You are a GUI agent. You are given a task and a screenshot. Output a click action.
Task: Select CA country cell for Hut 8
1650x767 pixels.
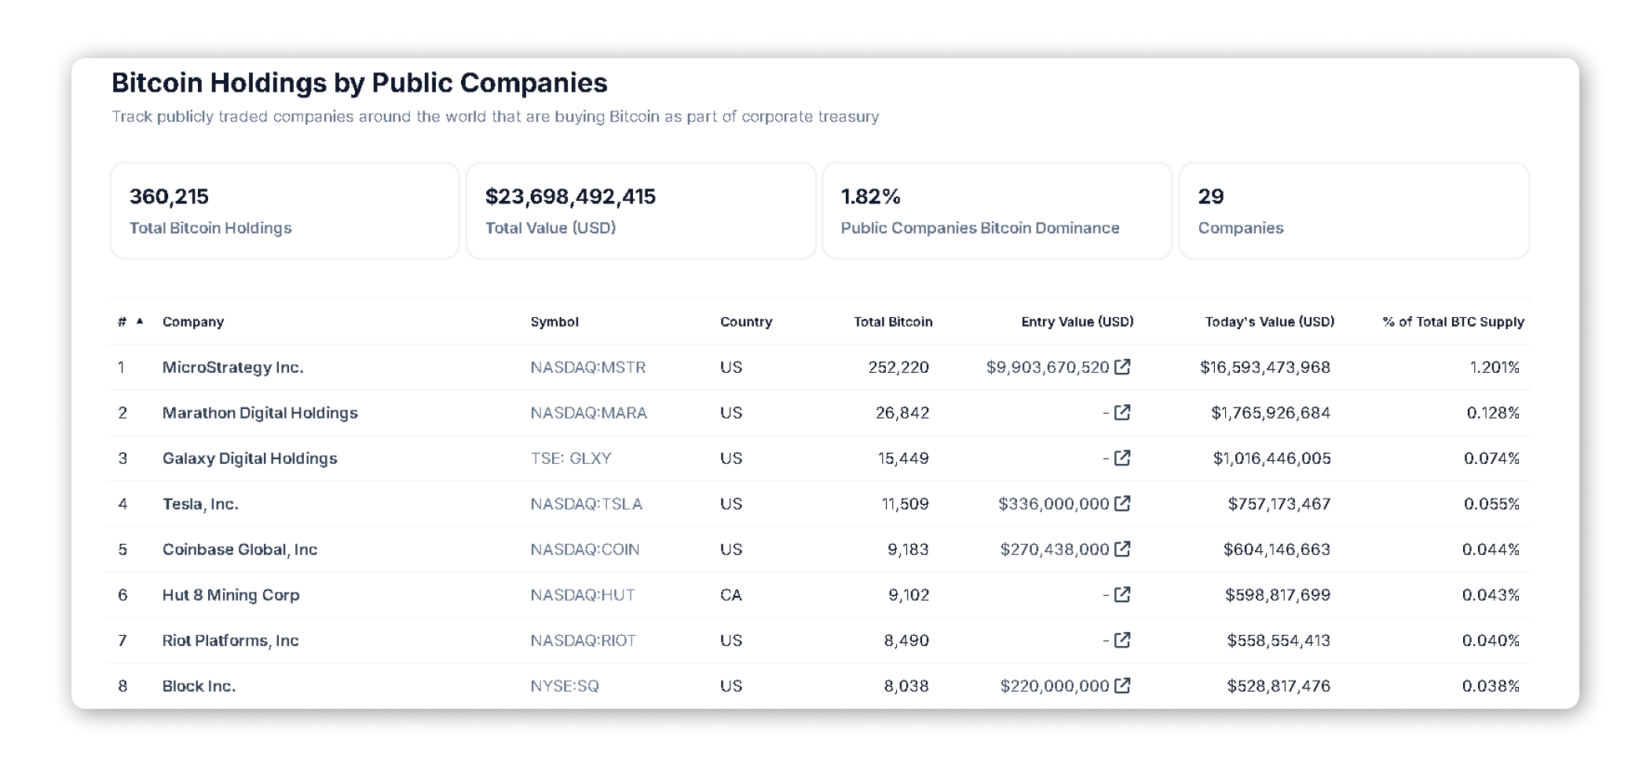coord(730,595)
